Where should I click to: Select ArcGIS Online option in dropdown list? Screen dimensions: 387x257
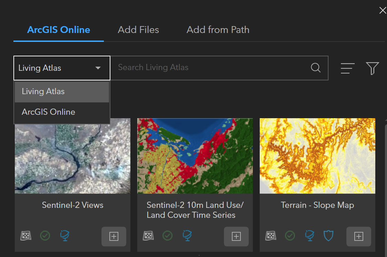click(x=62, y=112)
